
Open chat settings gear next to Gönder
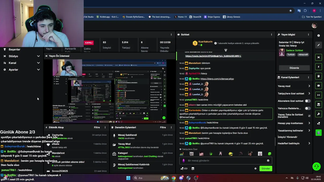click(255, 169)
